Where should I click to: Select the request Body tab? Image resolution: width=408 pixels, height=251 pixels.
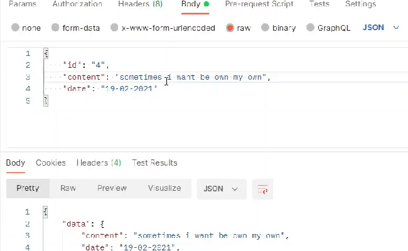pos(195,4)
